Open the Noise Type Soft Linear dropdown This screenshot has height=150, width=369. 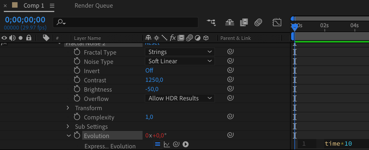coord(180,61)
